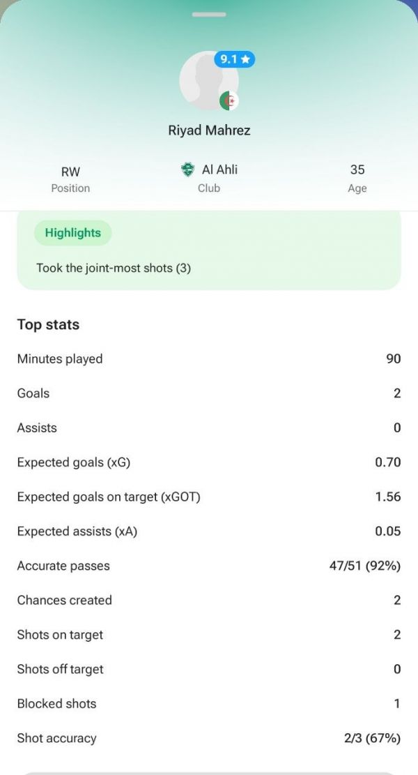Tap the Highlights tag
Screen dimensions: 418x775
(x=73, y=233)
